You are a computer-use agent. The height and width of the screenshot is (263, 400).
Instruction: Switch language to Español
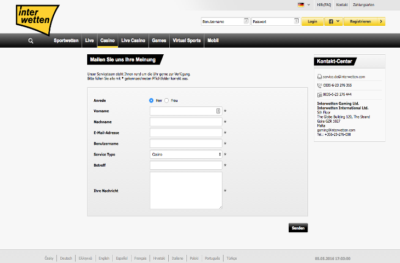coord(122,258)
